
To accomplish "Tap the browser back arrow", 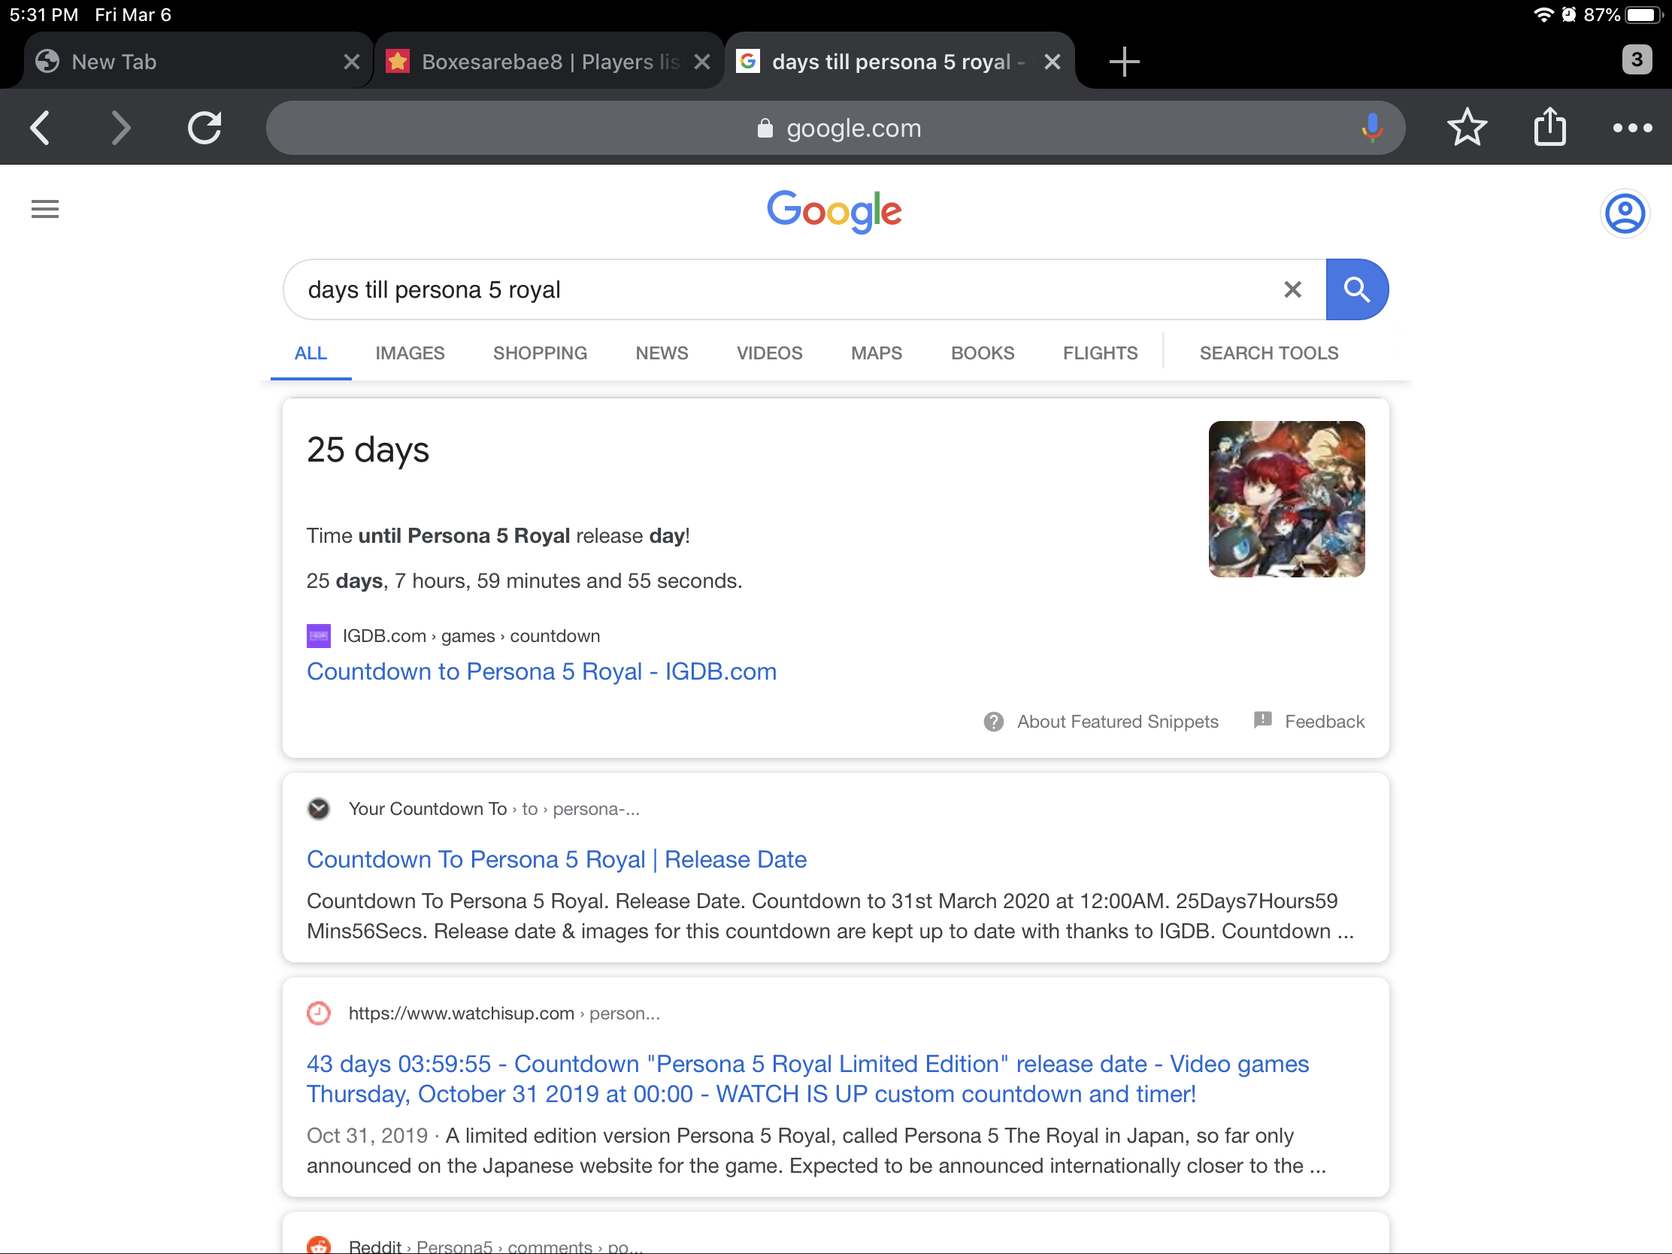I will (x=41, y=127).
